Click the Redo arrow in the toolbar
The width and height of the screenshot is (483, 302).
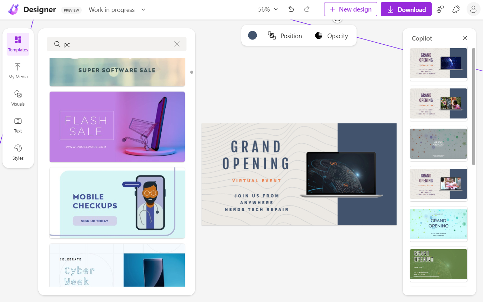pos(307,9)
